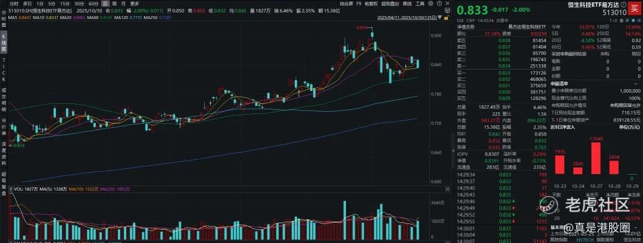This screenshot has height=243, width=643.
Task: Click the 买五 bid price 0.829
Action: [x=504, y=98]
